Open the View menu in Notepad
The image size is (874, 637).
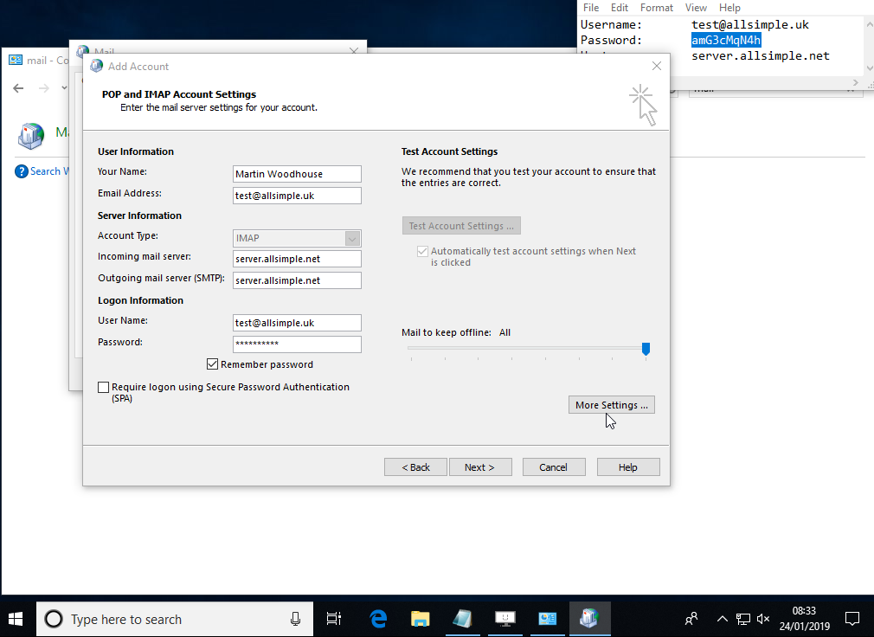696,8
